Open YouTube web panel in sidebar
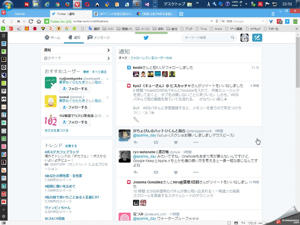 (x=4, y=202)
